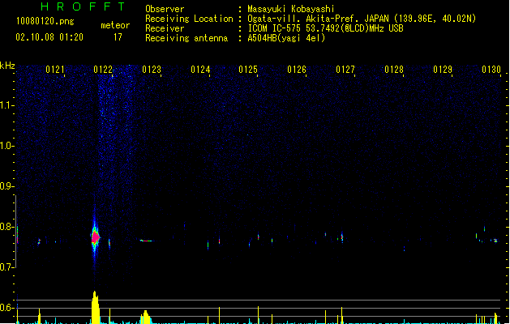The height and width of the screenshot is (324, 510).
Task: Click the observer name Masayuki Kobayashi
Action: 291,9
